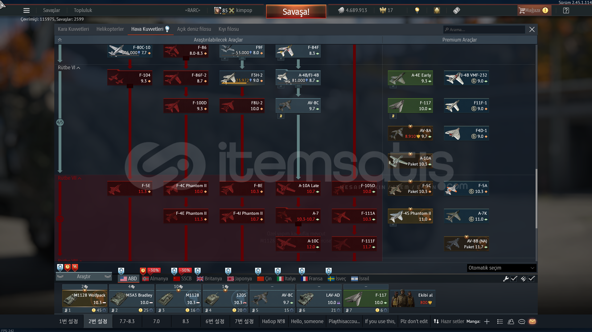This screenshot has height=332, width=592.
Task: Collapse the Rütbe VII section
Action: (70, 178)
